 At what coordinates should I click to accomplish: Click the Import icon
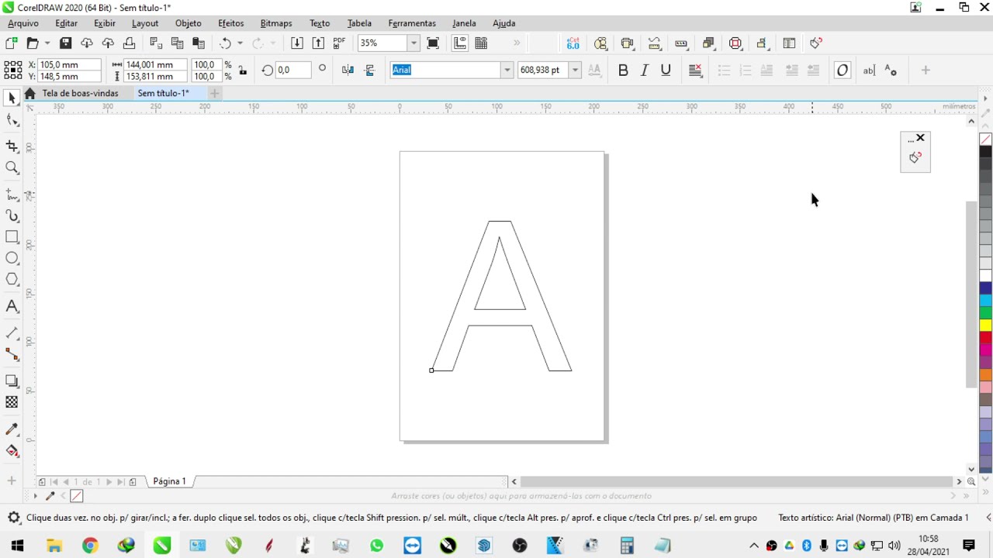297,43
